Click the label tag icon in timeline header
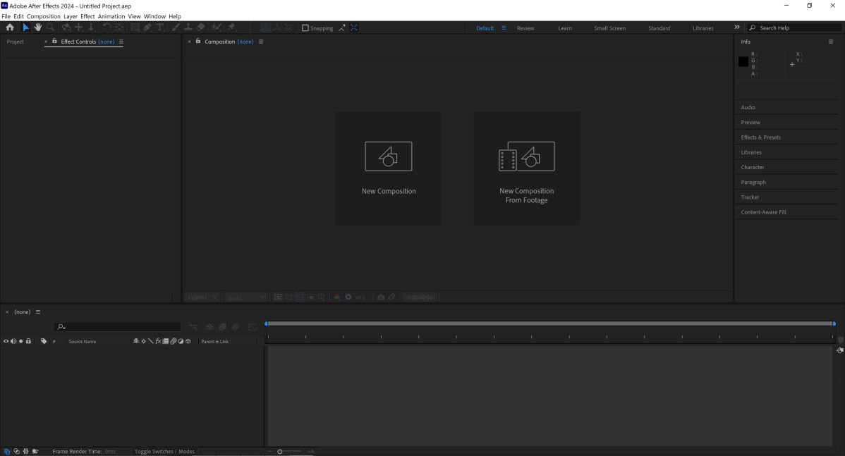Image resolution: width=845 pixels, height=456 pixels. click(x=44, y=341)
